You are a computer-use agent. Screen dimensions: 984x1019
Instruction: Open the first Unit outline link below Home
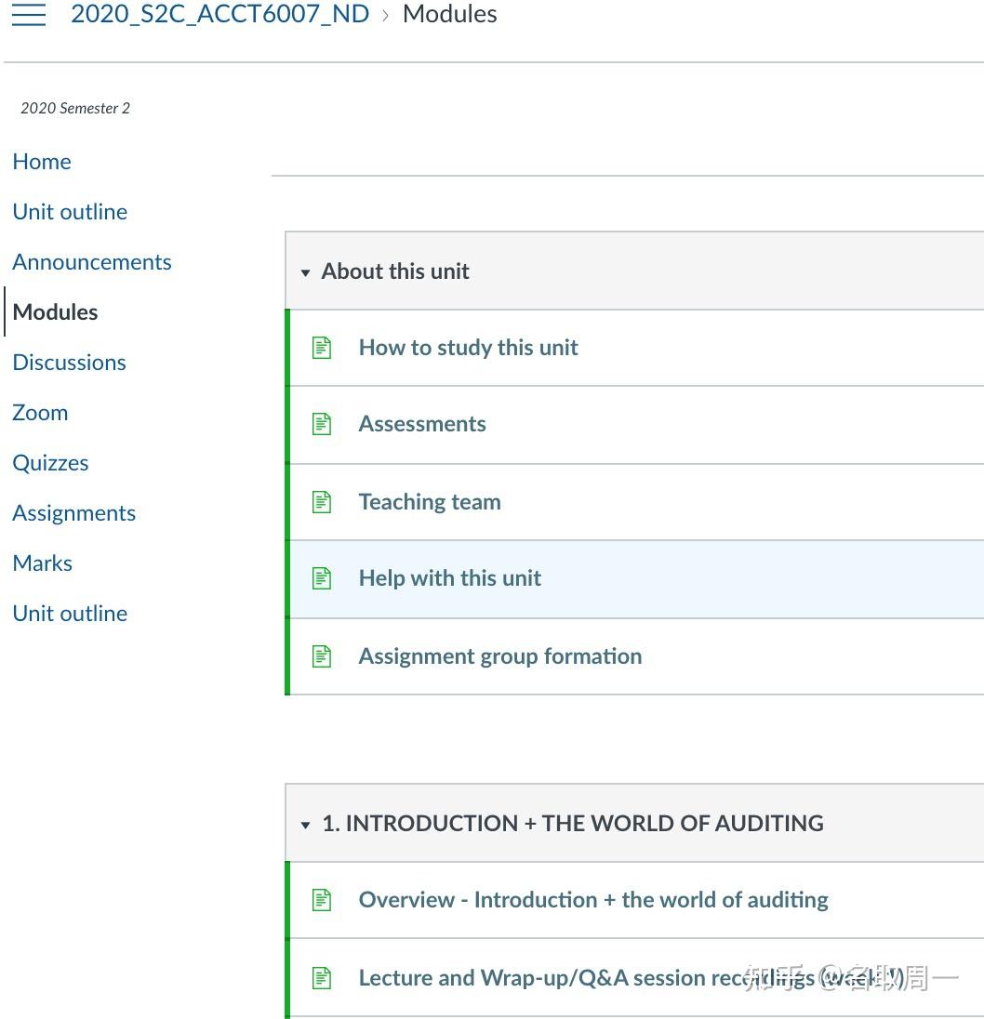pyautogui.click(x=70, y=212)
